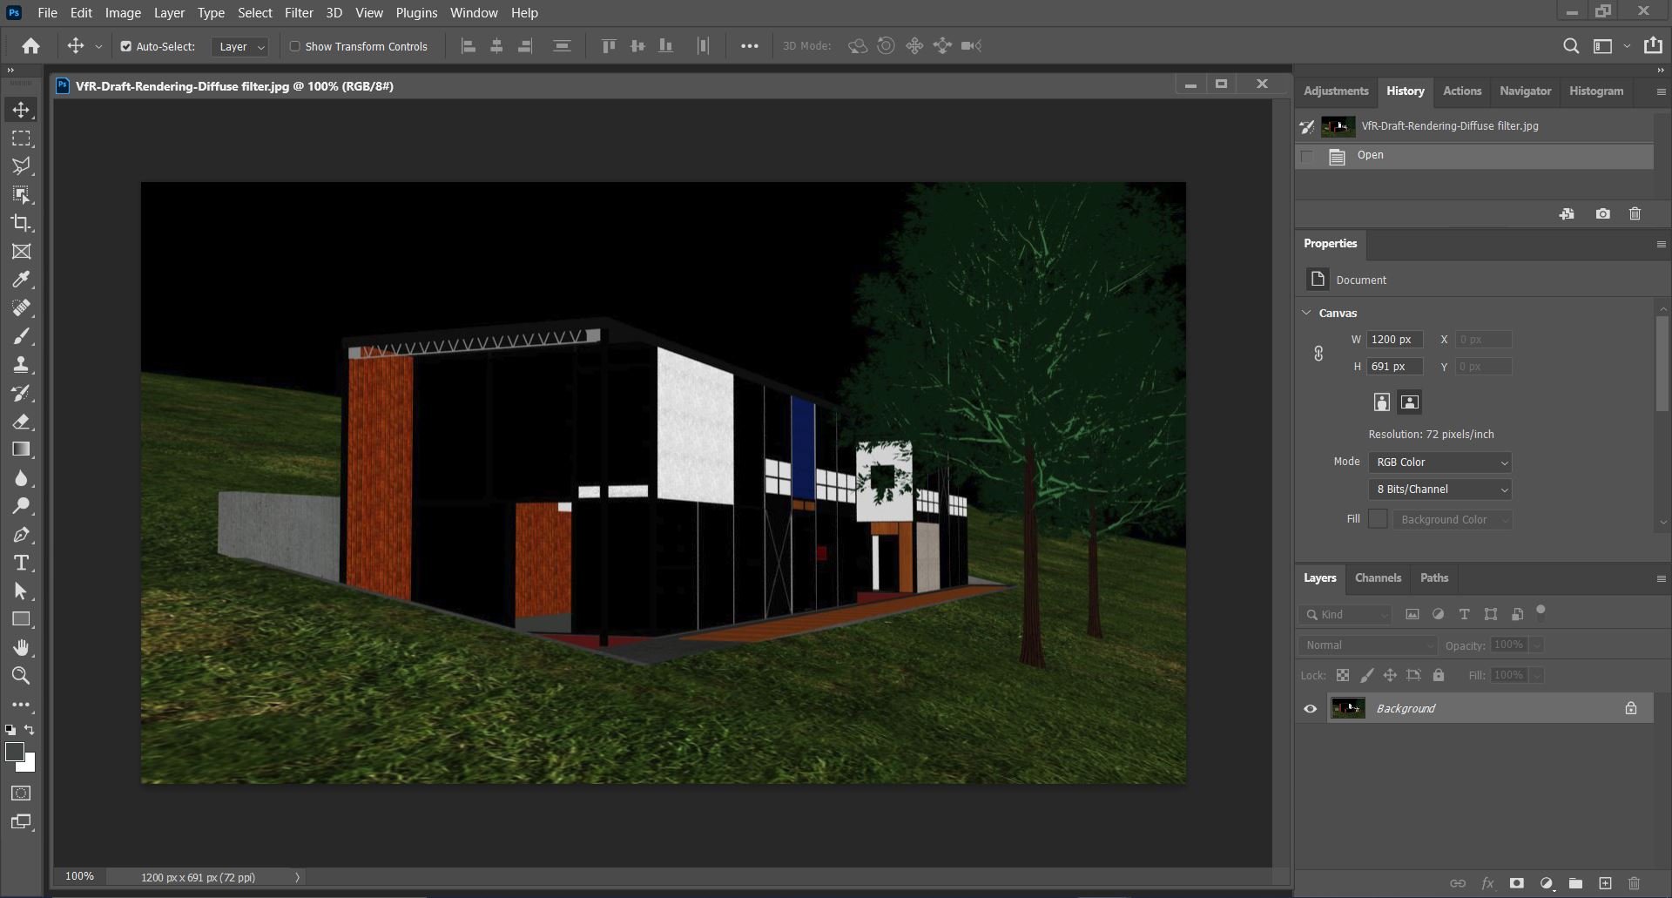Hide the Background layer visibility
Viewport: 1672px width, 898px height.
[1310, 708]
